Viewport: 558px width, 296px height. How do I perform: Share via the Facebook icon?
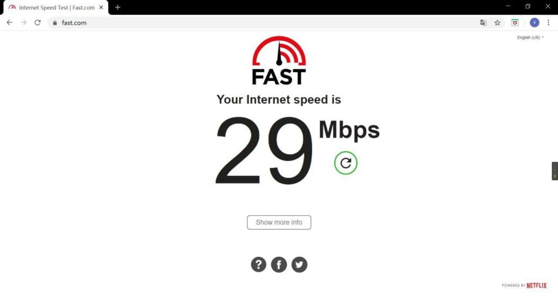click(279, 264)
